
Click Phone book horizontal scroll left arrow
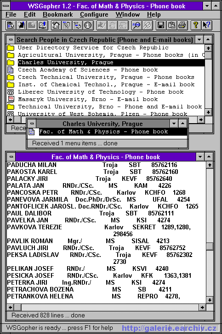pos(10,307)
